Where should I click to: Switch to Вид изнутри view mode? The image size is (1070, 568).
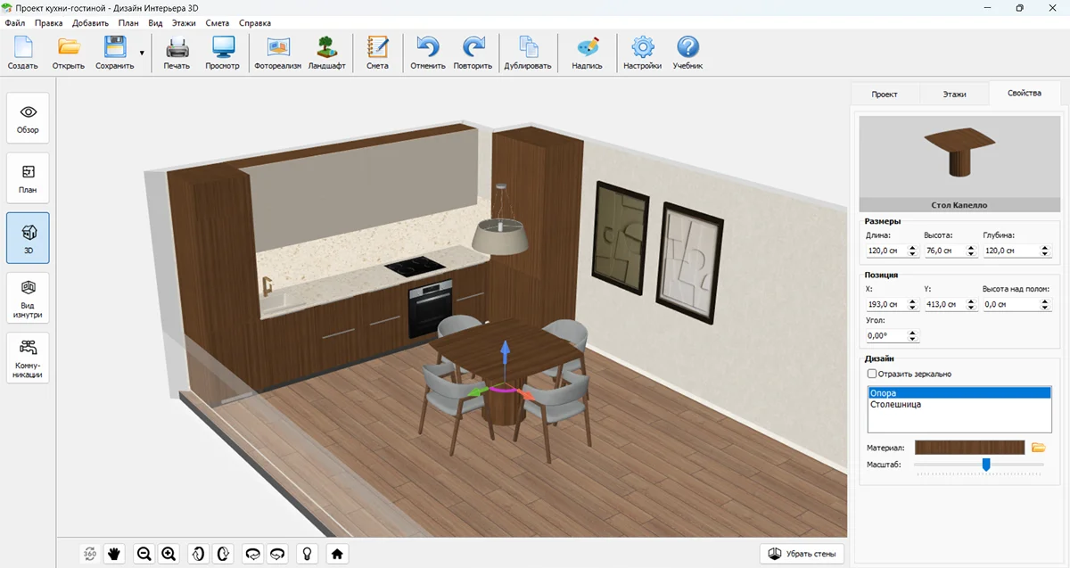tap(28, 297)
